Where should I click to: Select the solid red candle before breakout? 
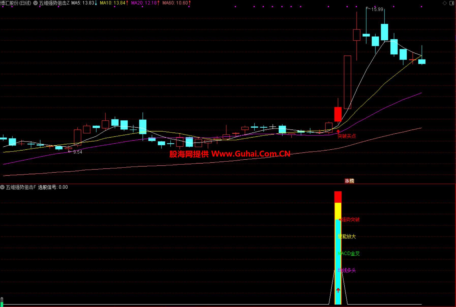tap(338, 114)
